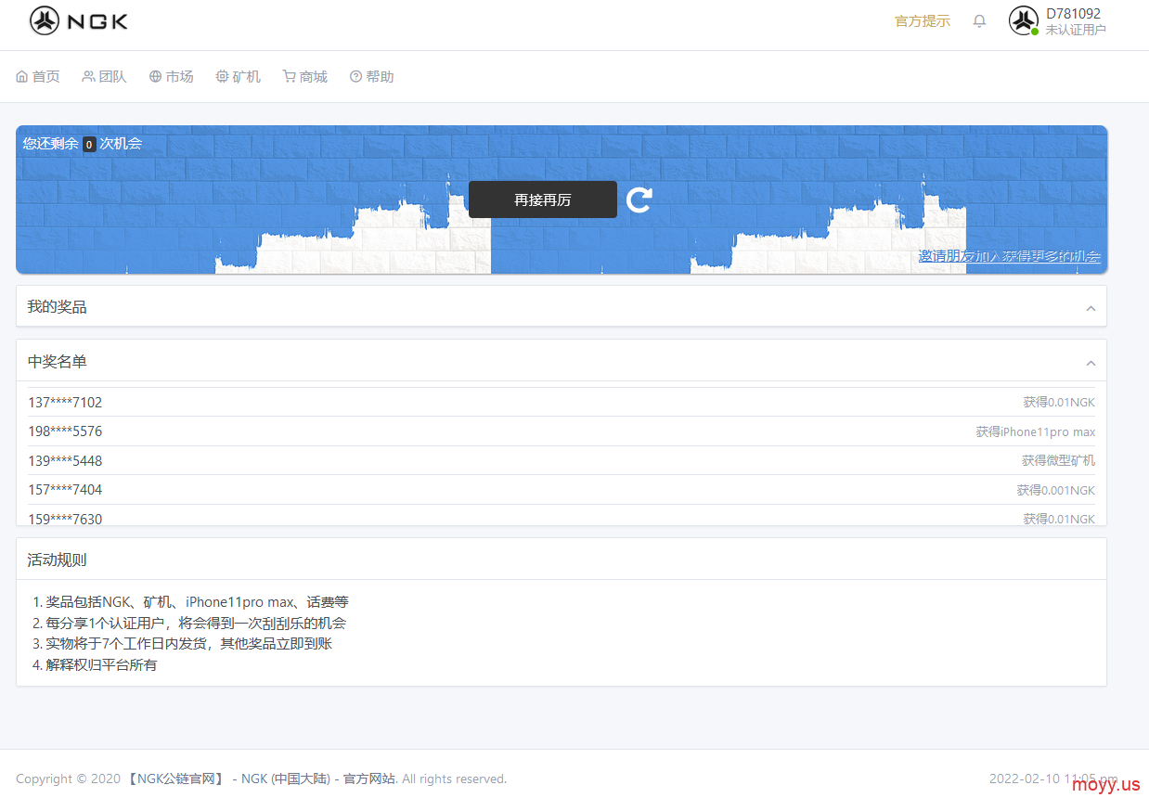The image size is (1149, 798).
Task: Click the 矿机 chip icon
Action: tap(222, 77)
